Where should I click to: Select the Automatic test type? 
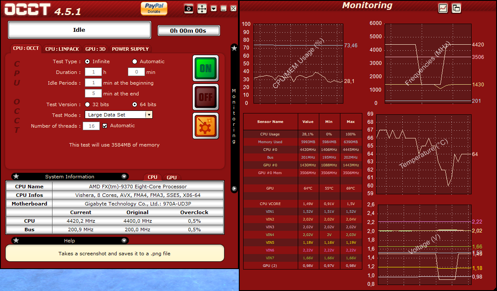(x=135, y=61)
